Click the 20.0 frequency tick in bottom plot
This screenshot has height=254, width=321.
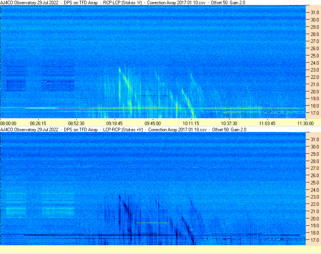(x=315, y=218)
